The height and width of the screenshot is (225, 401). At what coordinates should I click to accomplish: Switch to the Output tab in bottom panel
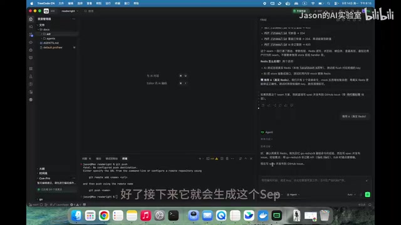click(x=98, y=159)
